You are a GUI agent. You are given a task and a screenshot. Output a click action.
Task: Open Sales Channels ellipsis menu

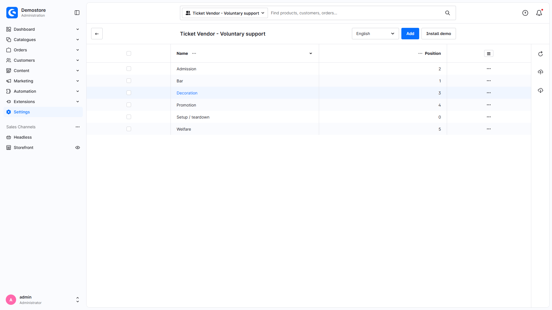(78, 127)
